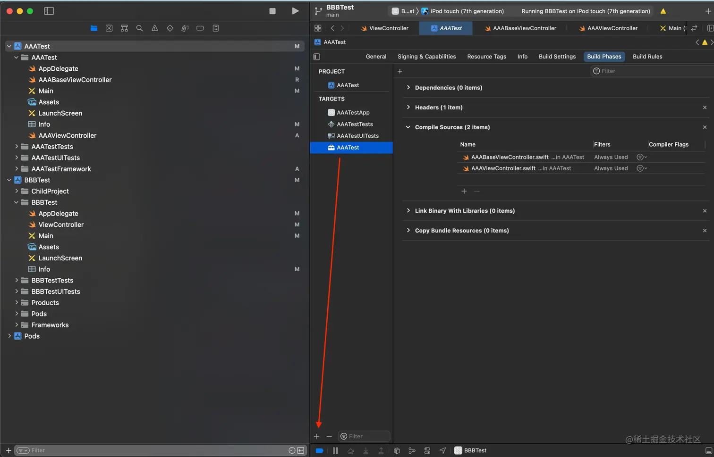
Task: Hide the project and targets list
Action: pyautogui.click(x=317, y=57)
